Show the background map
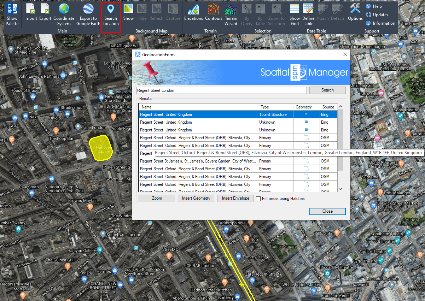The width and height of the screenshot is (425, 301). coord(128,13)
